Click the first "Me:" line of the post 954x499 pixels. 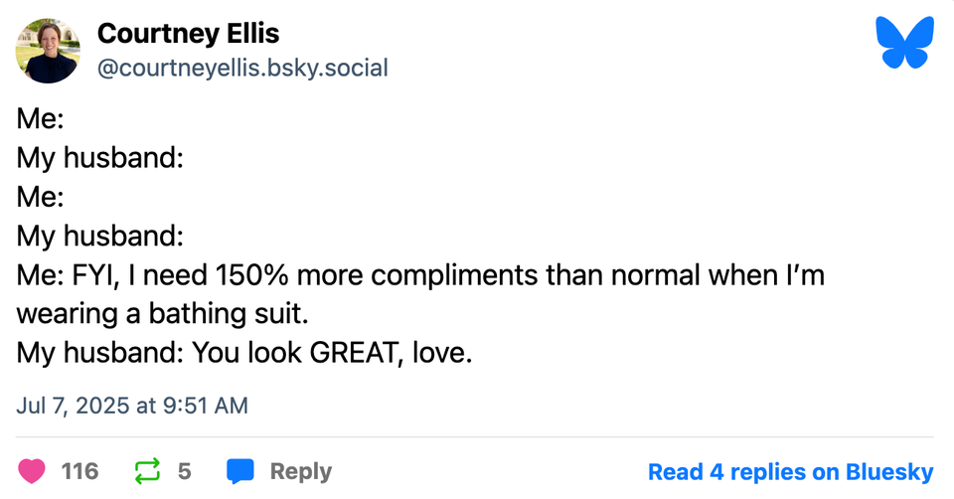point(41,119)
